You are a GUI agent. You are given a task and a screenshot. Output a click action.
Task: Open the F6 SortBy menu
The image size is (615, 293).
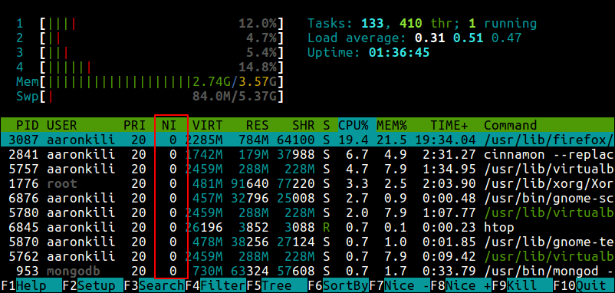(338, 286)
